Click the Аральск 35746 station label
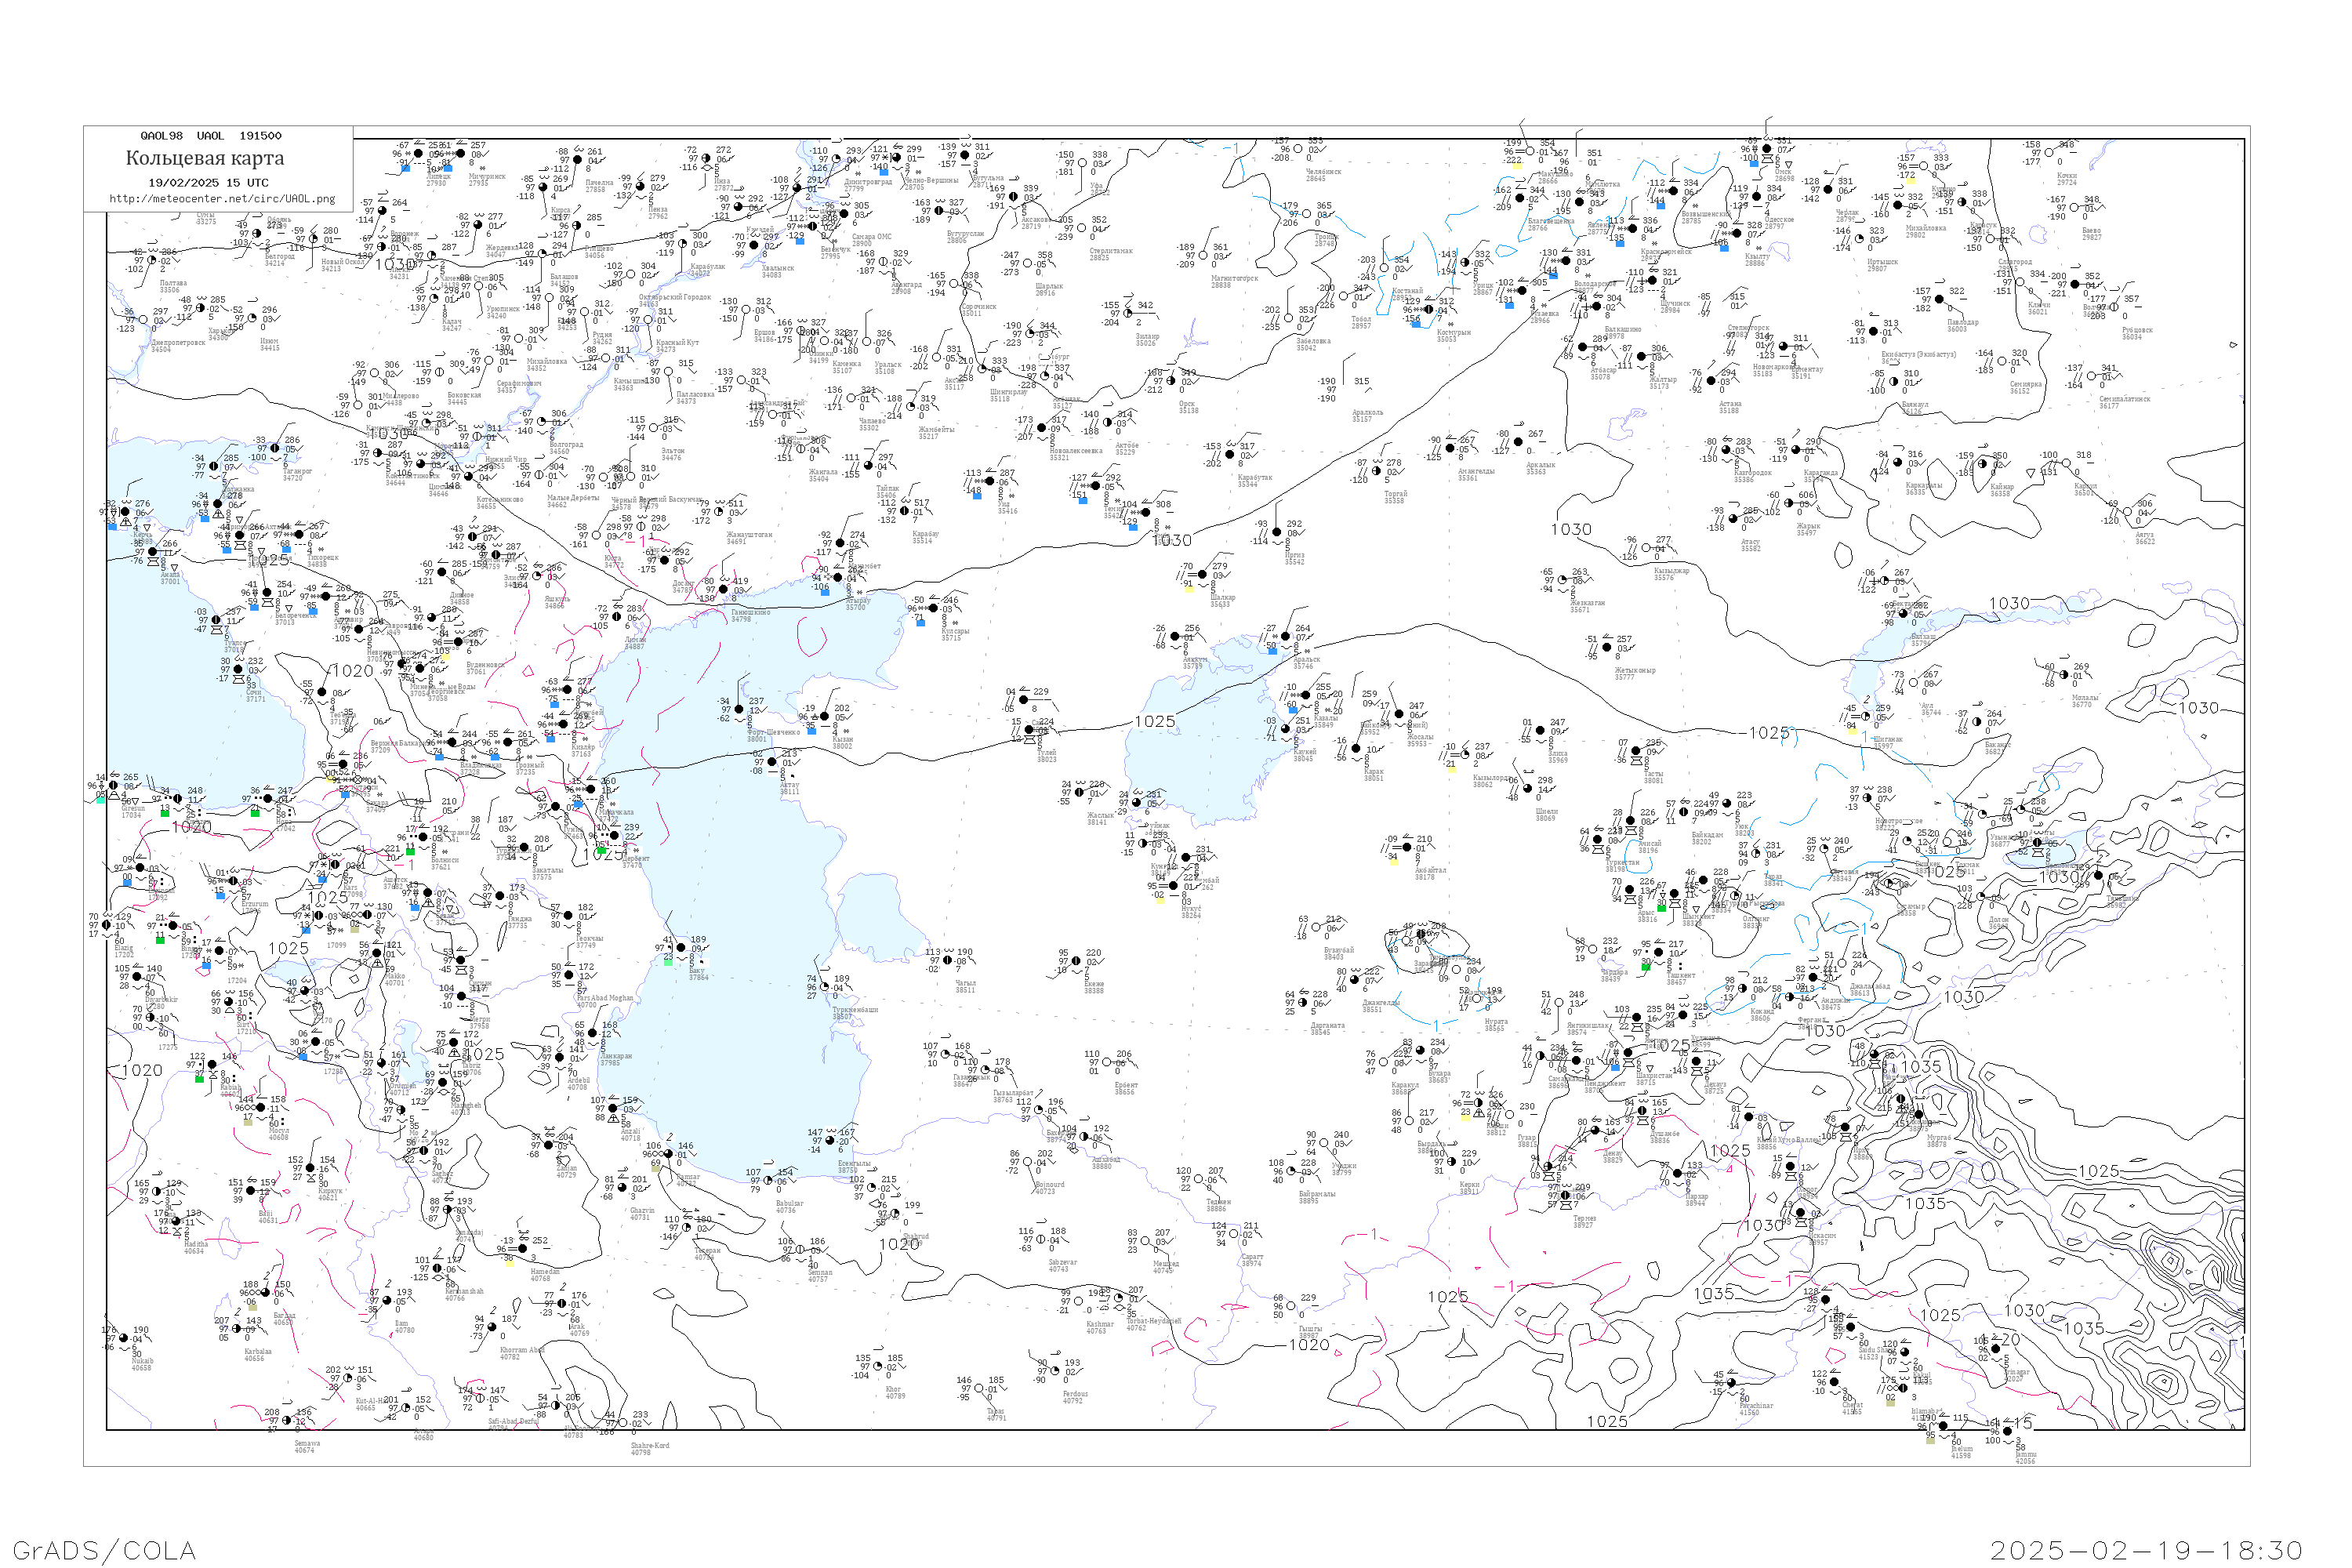This screenshot has height=1568, width=2352. click(x=1306, y=662)
